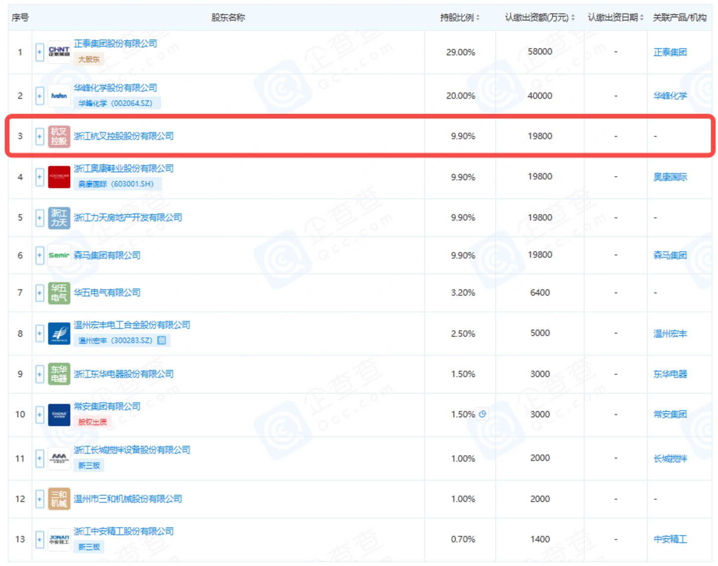This screenshot has height=566, width=718.
Task: Expand the row of 浙江奥康鞋业股份有限公司
Action: click(x=39, y=177)
